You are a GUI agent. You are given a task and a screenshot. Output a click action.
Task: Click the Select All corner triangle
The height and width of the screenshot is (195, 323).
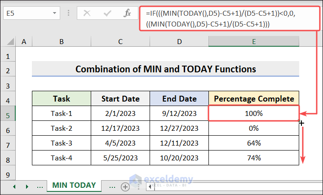click(x=9, y=42)
